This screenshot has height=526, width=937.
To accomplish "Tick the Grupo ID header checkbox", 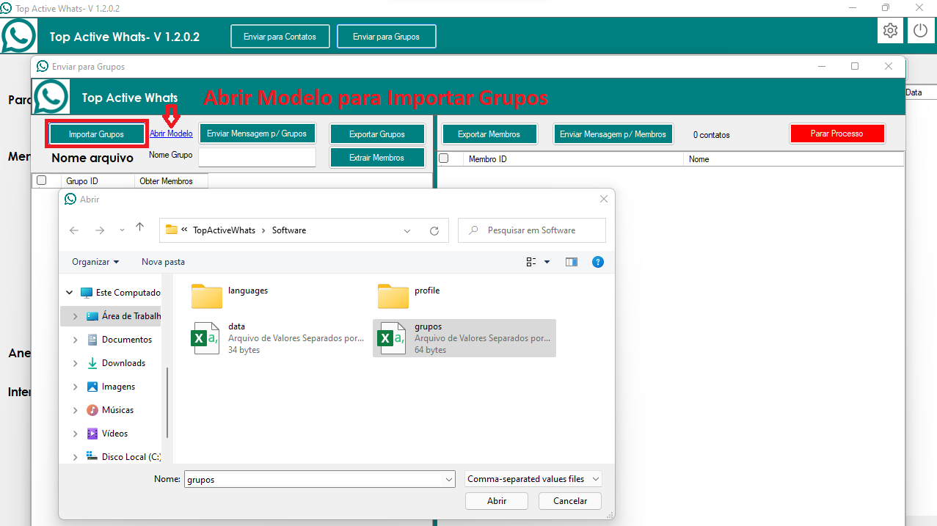I will coord(42,180).
